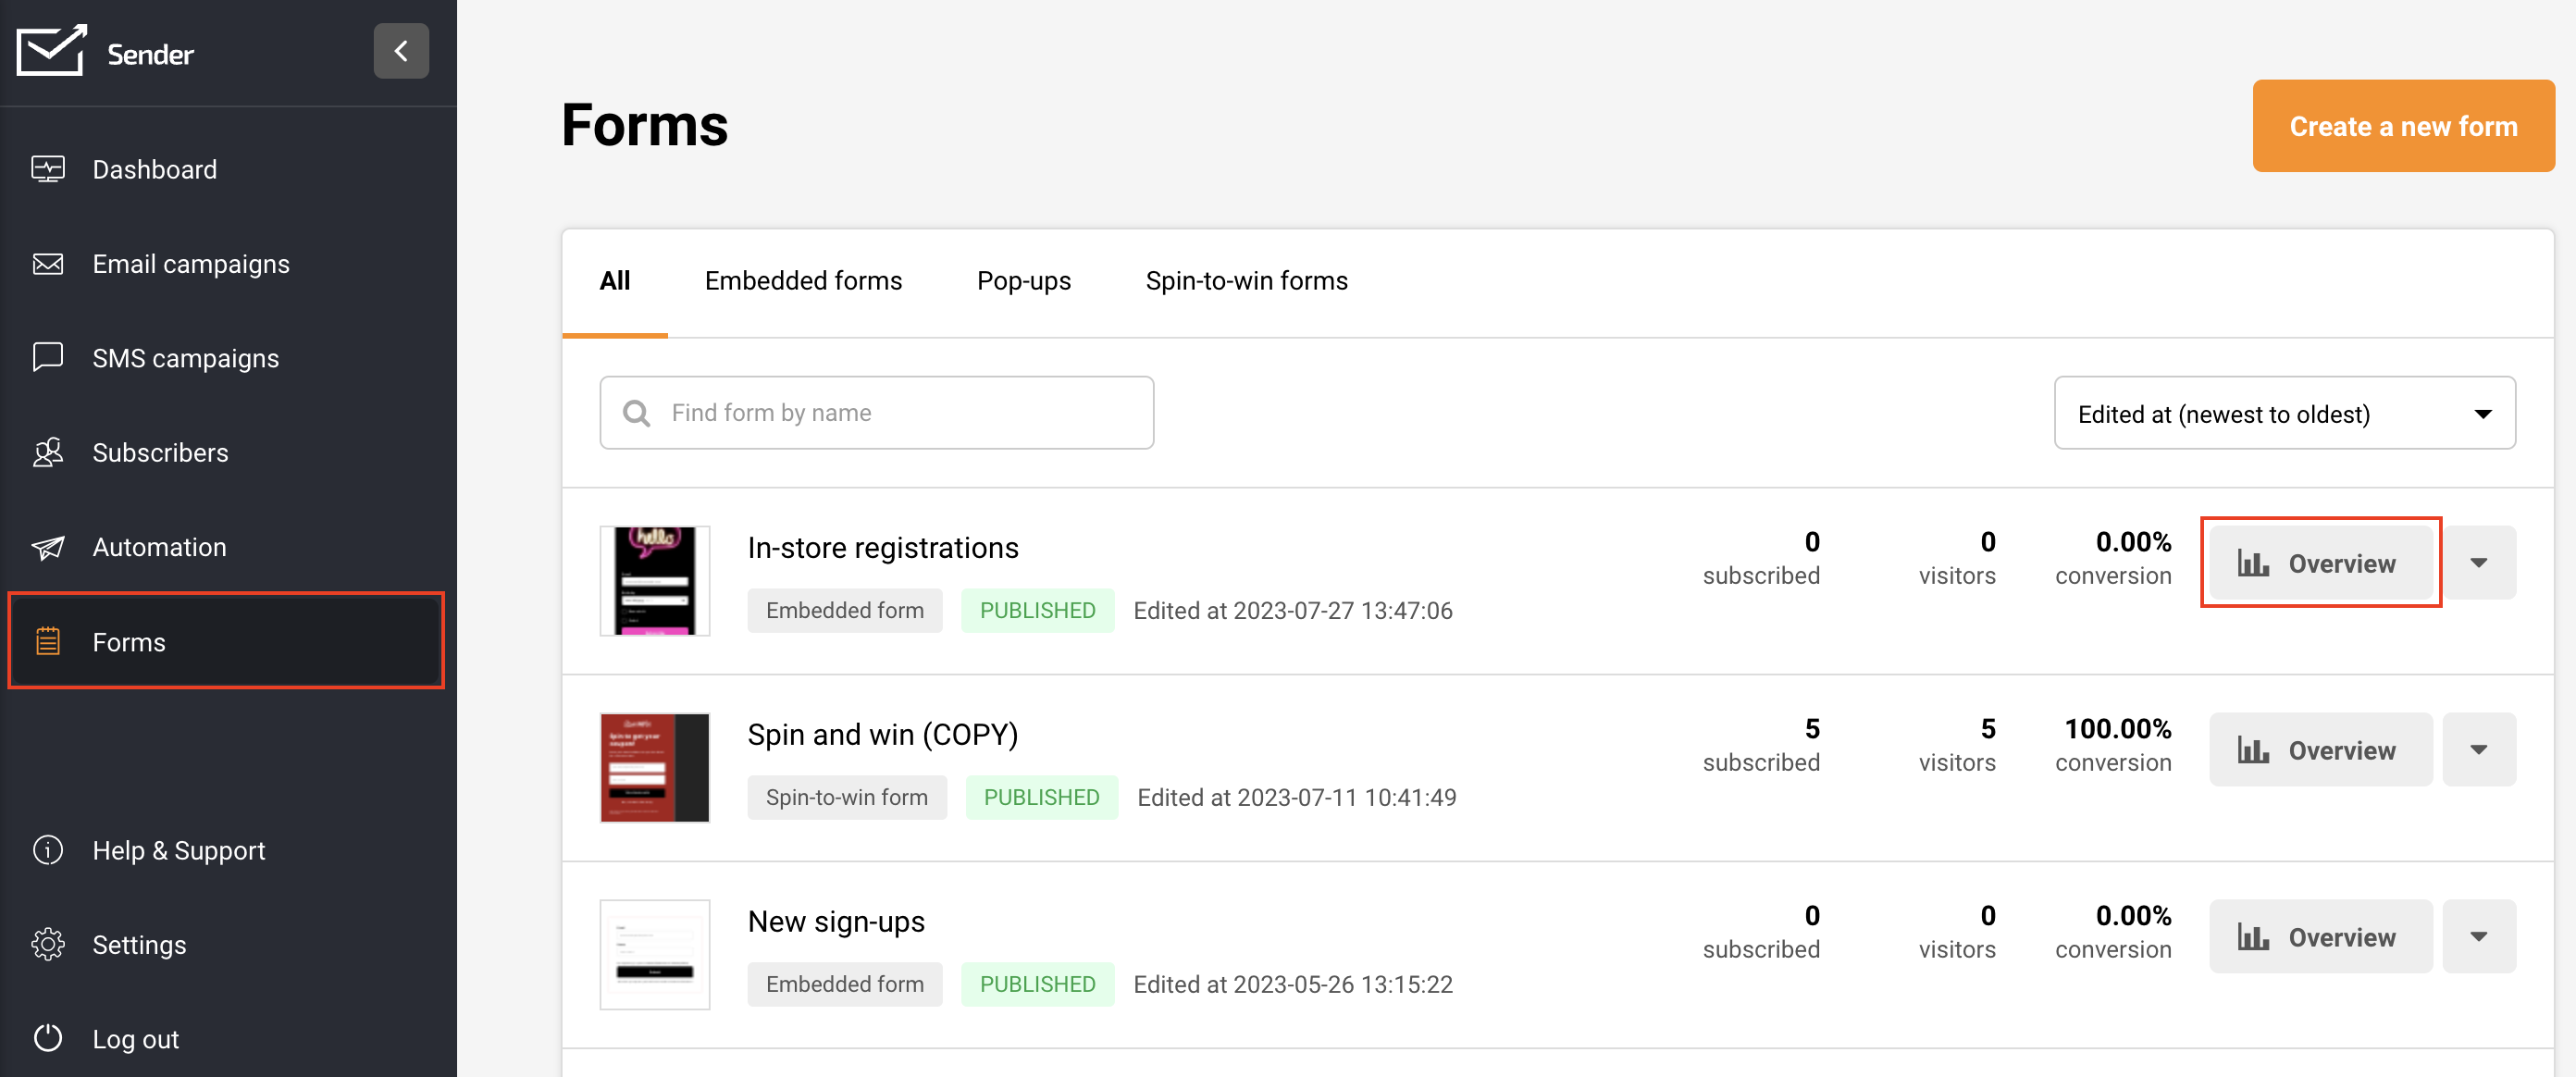Click the Find form by name search field
This screenshot has width=2576, height=1077.
[x=877, y=413]
